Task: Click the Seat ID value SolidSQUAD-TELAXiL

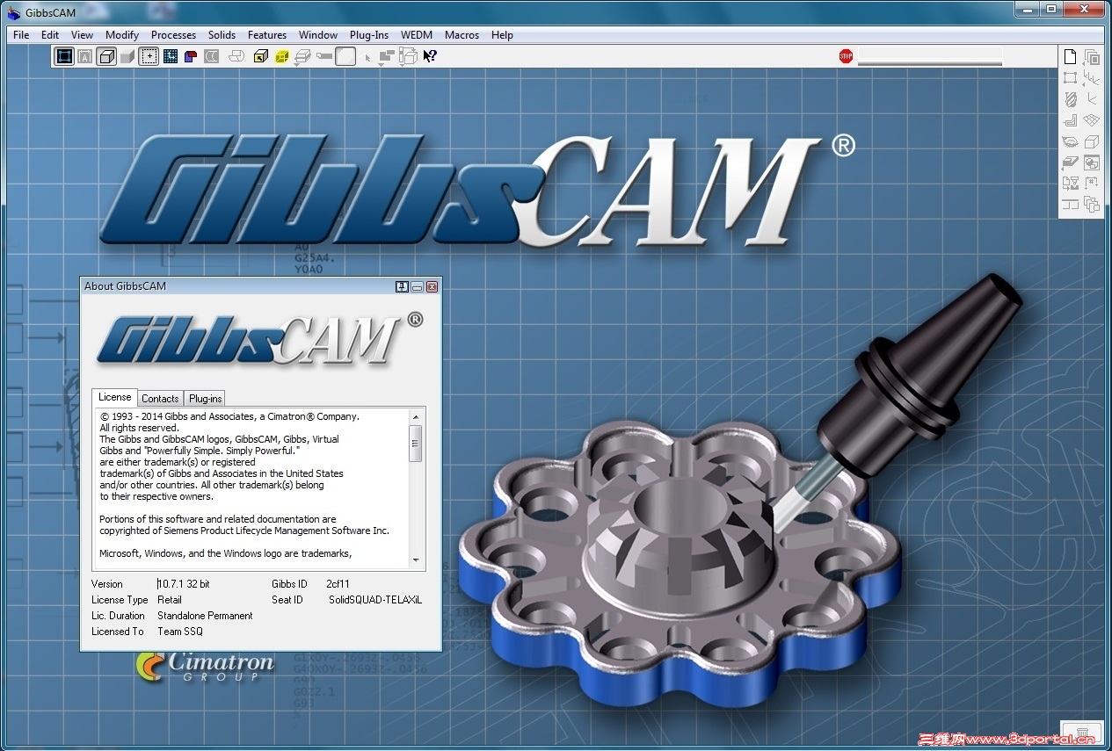Action: coord(375,600)
